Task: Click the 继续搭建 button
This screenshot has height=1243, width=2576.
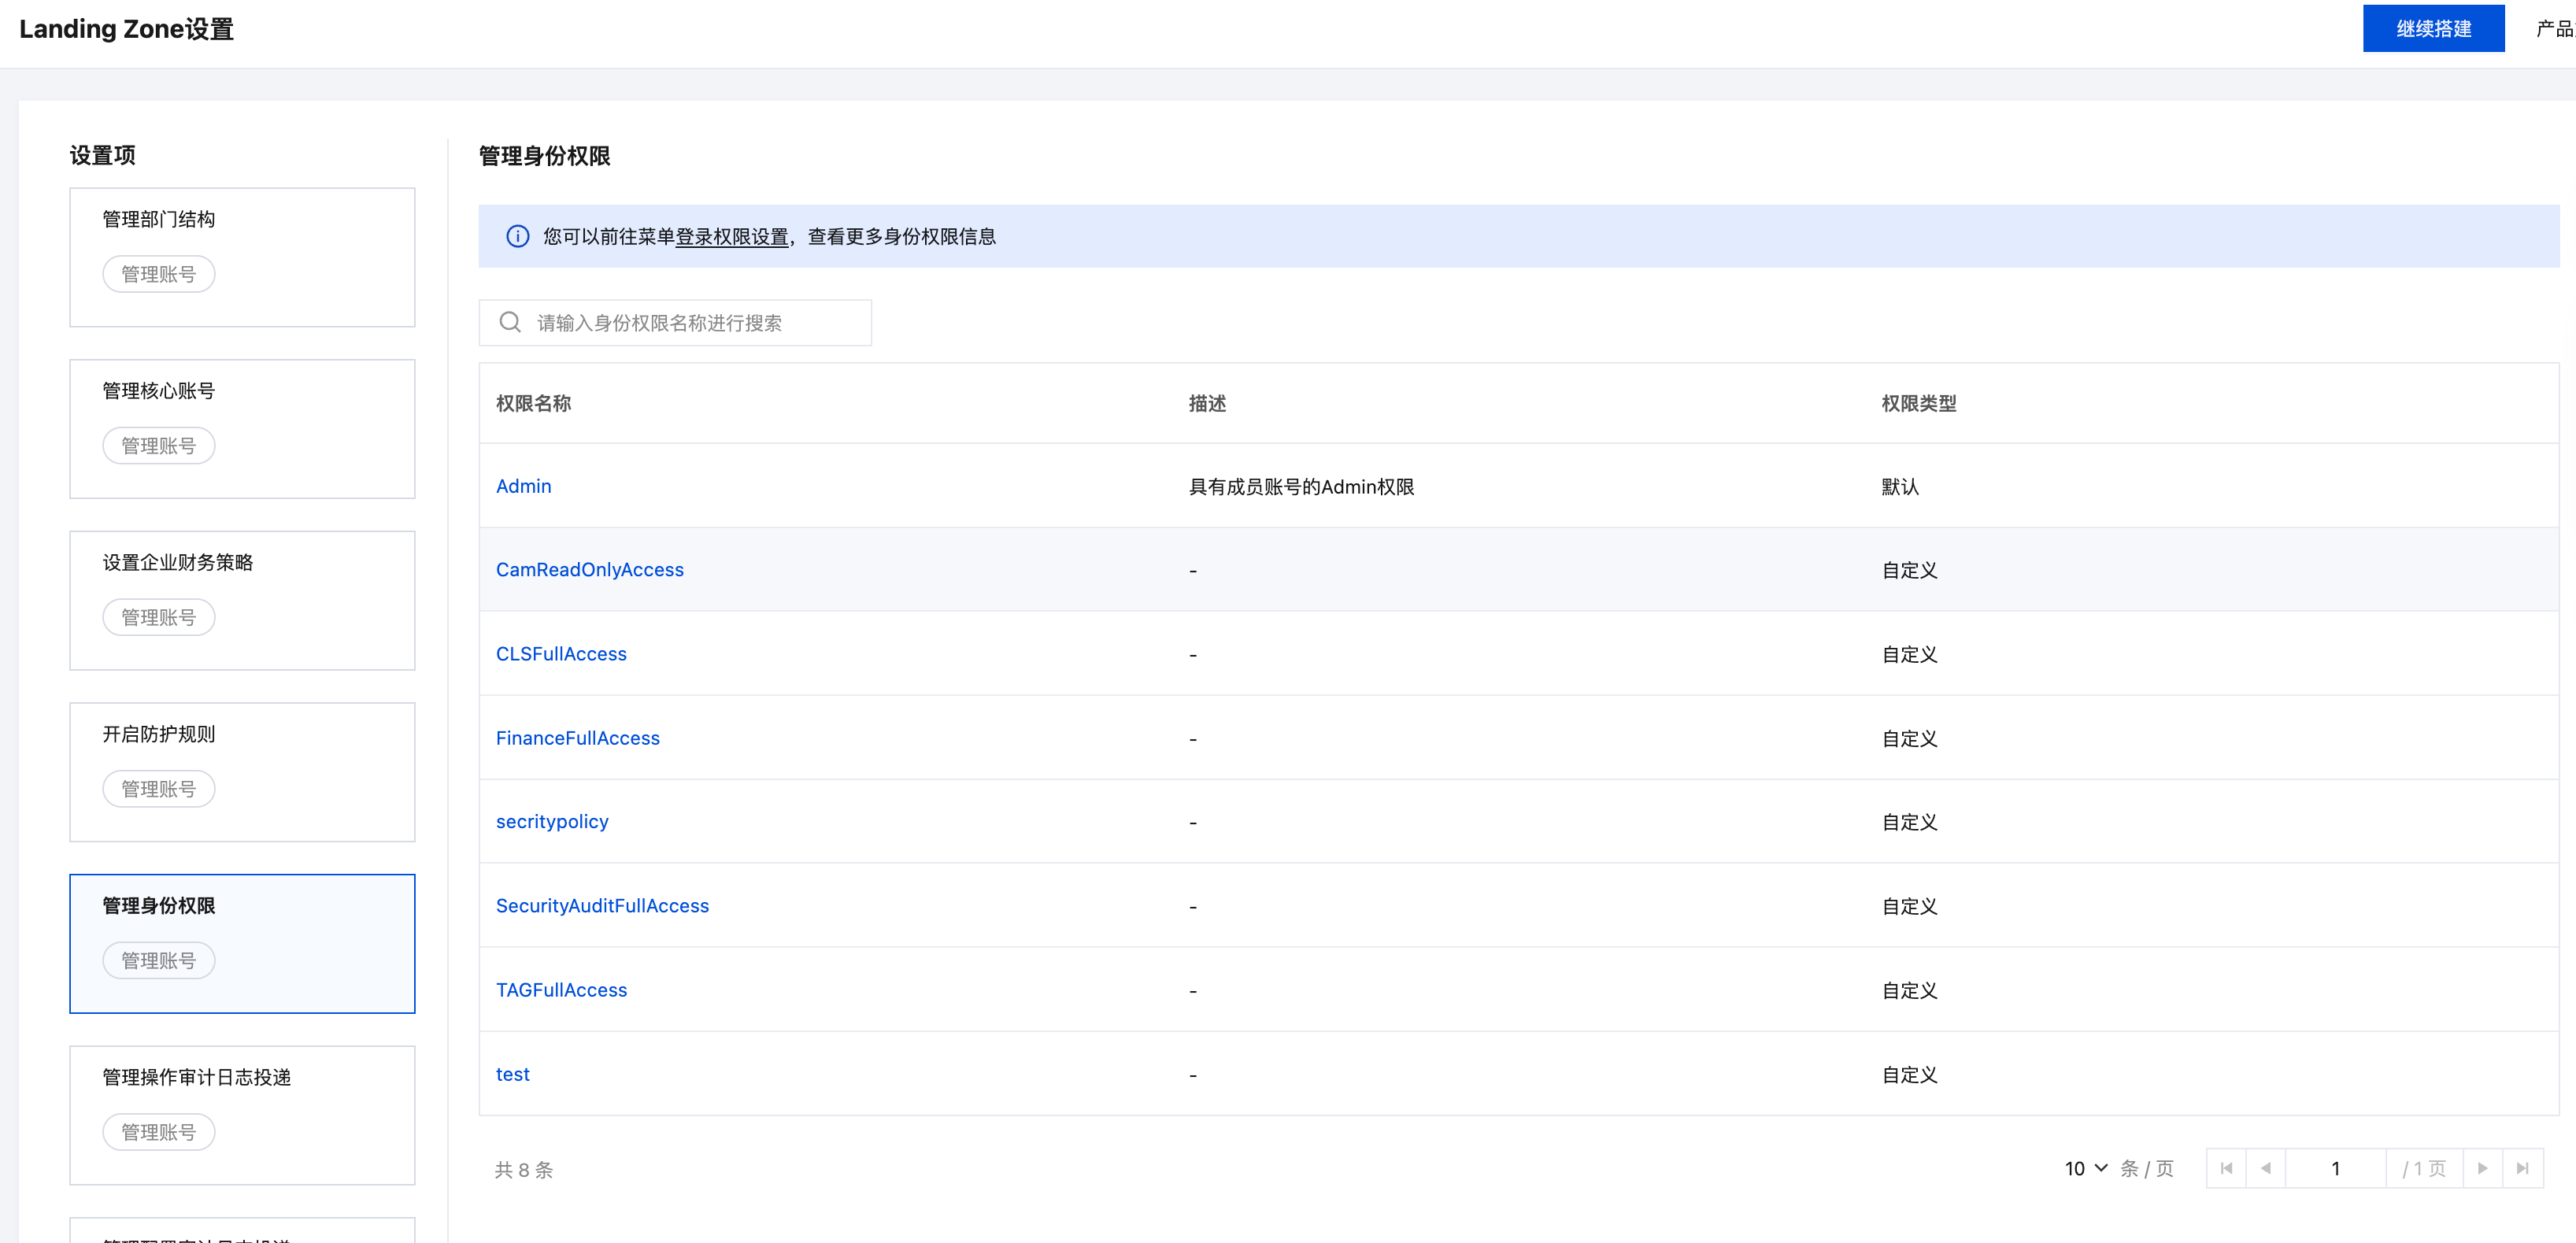Action: point(2432,28)
